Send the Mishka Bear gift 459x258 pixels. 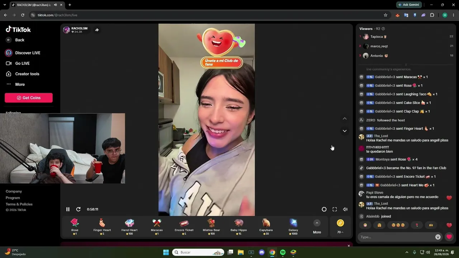[x=211, y=227]
